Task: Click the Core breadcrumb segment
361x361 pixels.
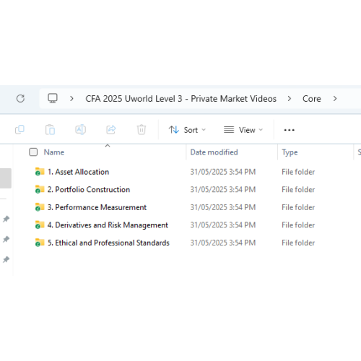Action: point(312,99)
